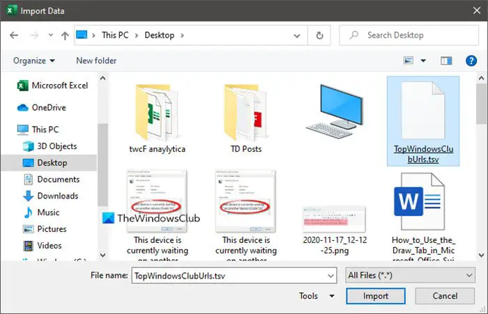This screenshot has height=314, width=488.
Task: Click the Cancel button
Action: coord(445,296)
